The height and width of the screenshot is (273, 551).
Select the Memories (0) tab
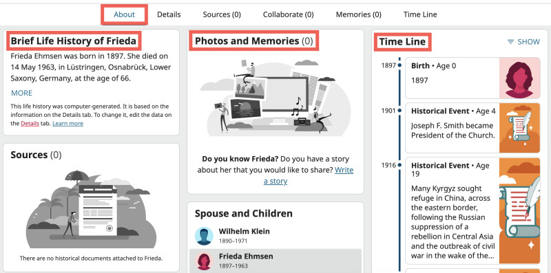click(358, 14)
